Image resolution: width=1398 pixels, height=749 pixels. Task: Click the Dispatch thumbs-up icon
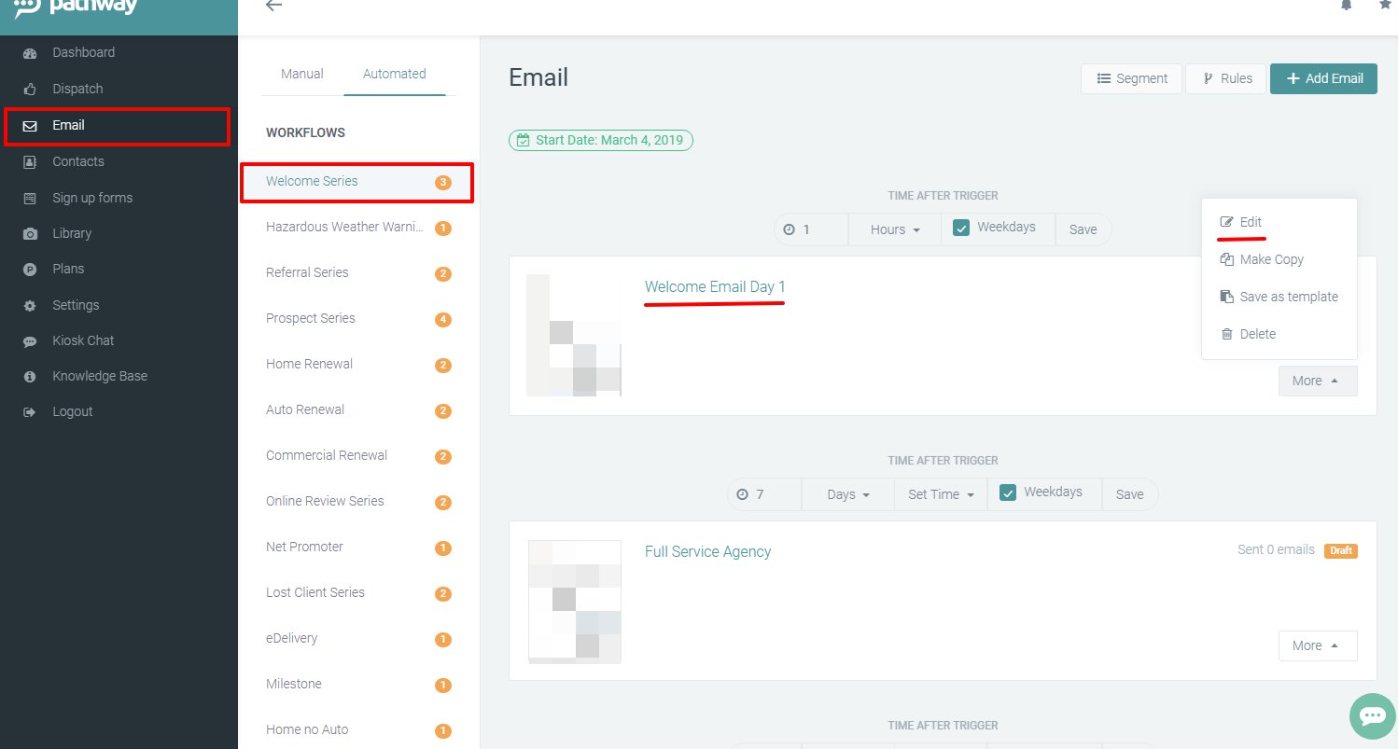click(30, 90)
